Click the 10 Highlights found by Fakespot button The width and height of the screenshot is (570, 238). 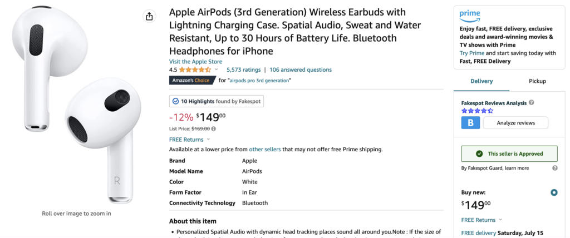(x=217, y=101)
